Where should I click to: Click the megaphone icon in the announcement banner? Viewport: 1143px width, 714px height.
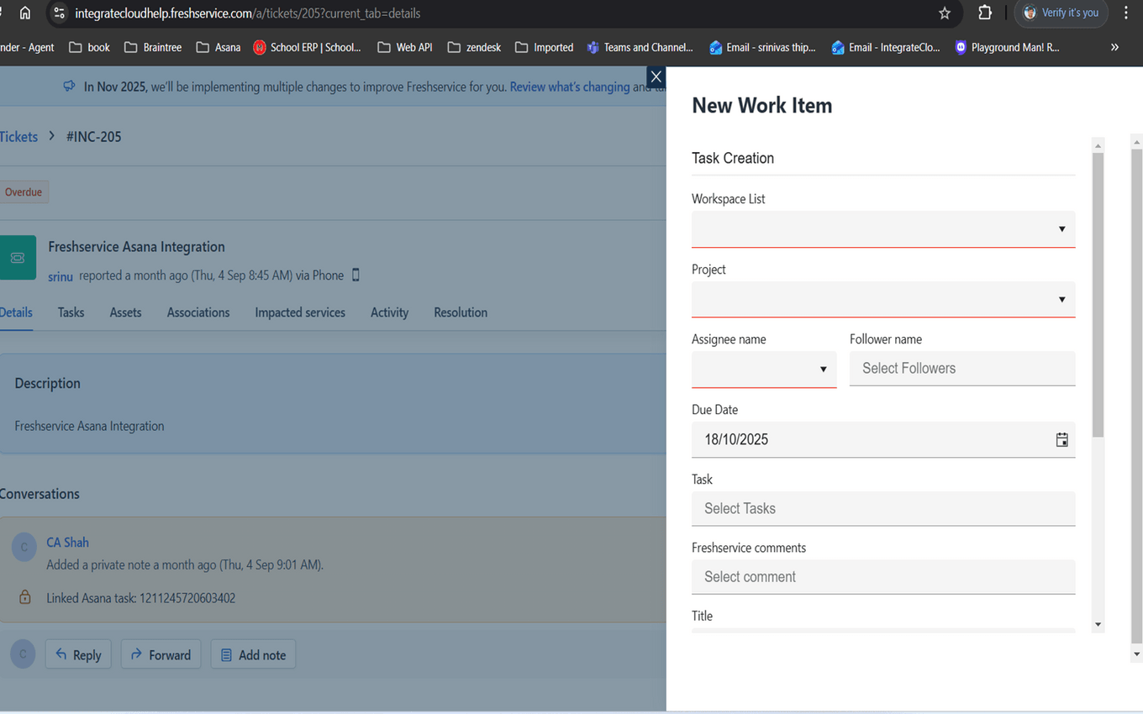[68, 86]
